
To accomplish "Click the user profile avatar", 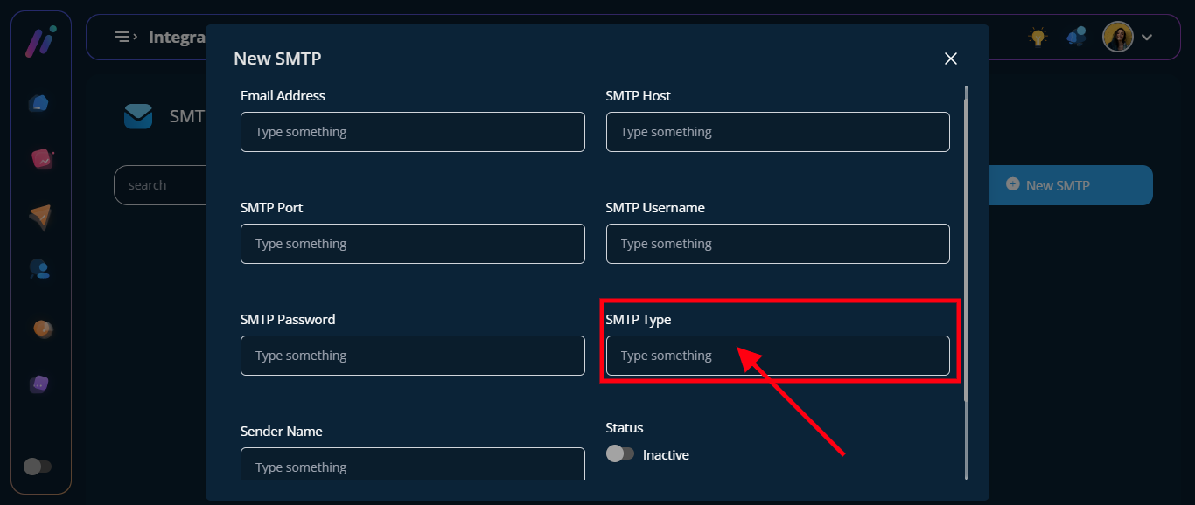I will 1117,37.
